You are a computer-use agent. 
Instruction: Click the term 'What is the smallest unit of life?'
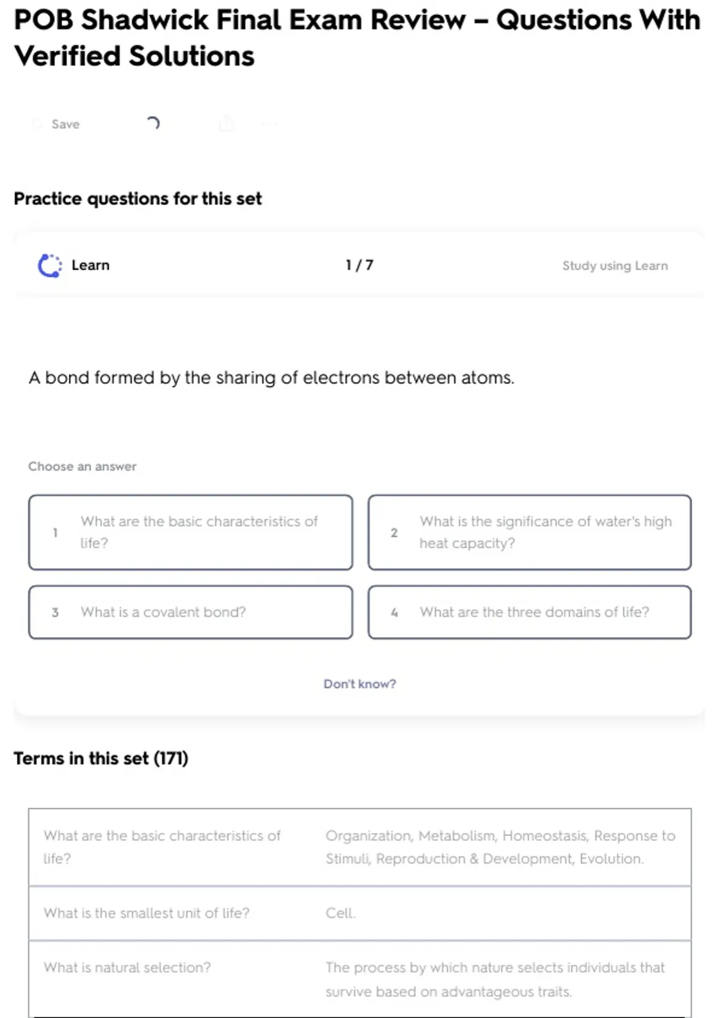147,913
